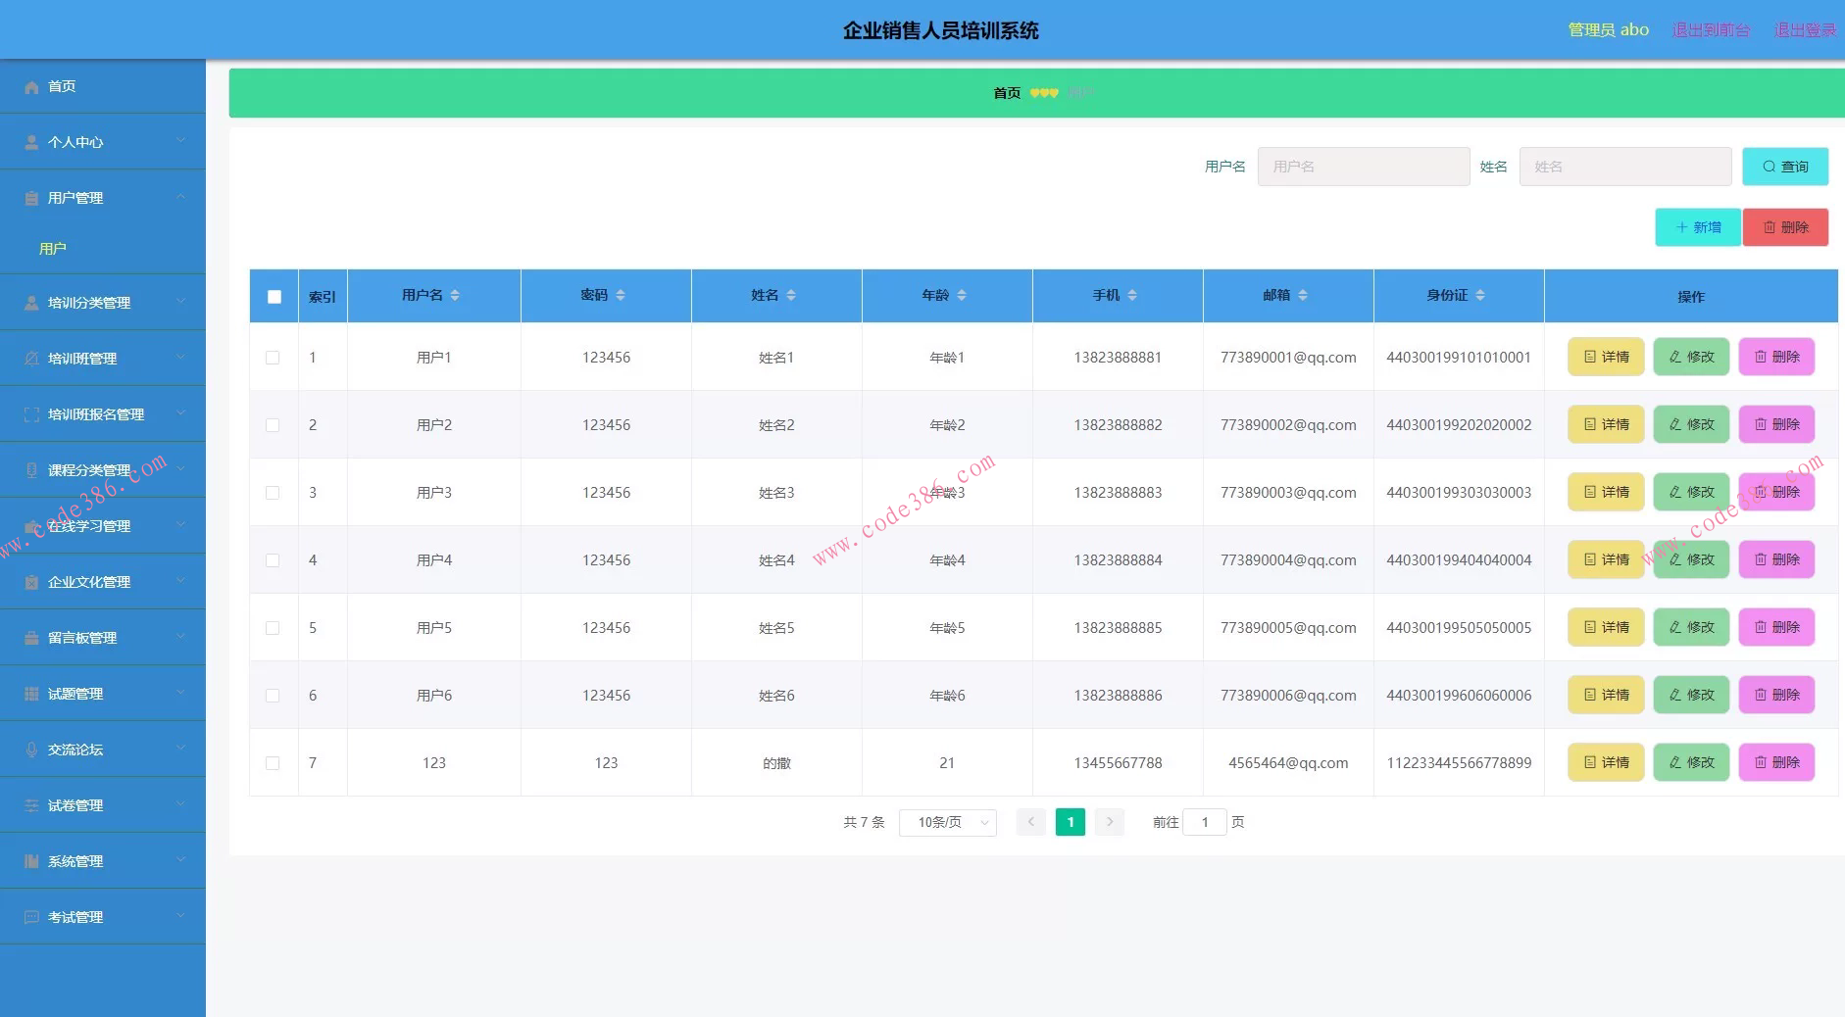Open the 考试管理 menu in sidebar
The image size is (1845, 1017).
pos(102,917)
